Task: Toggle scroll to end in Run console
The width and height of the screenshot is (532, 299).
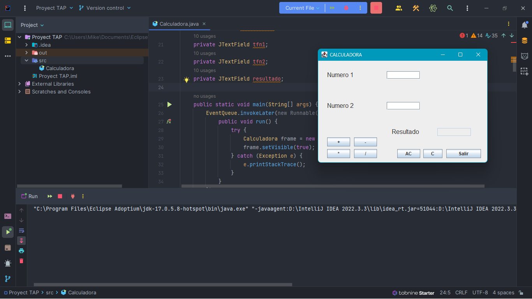Action: (21, 241)
